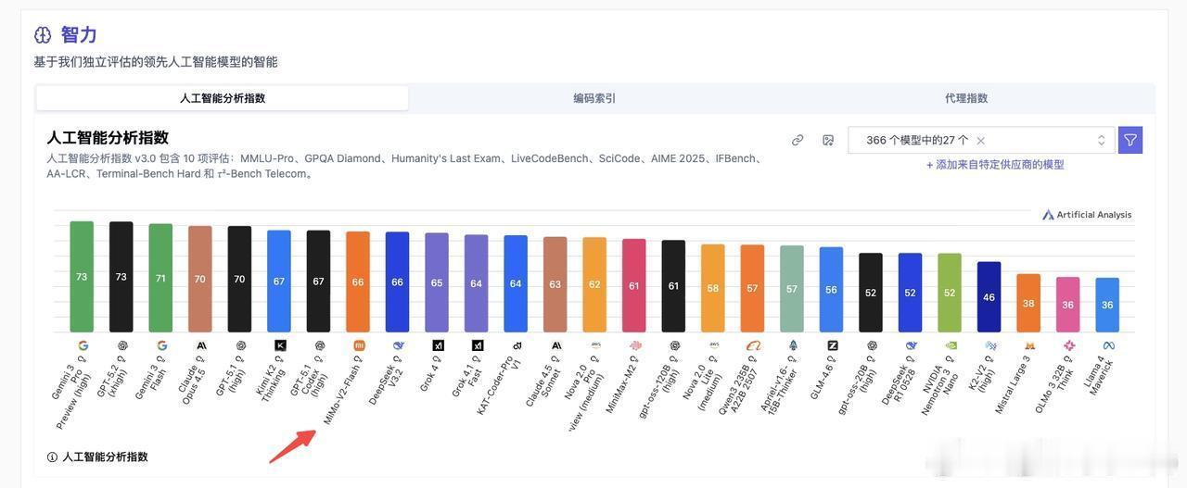The width and height of the screenshot is (1187, 488).
Task: Click the orange MiMo-V2-Flash bar showing 66
Action: click(x=358, y=282)
